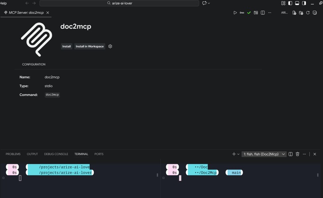Toggle the secondary side bar
The width and height of the screenshot is (323, 198).
(x=304, y=3)
